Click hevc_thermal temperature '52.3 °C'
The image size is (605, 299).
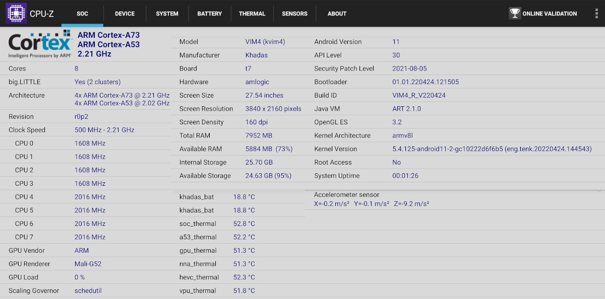tap(244, 277)
